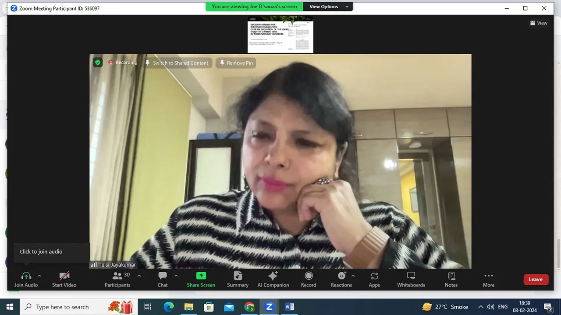Open the Reactions panel
The image size is (561, 315).
[x=341, y=279]
